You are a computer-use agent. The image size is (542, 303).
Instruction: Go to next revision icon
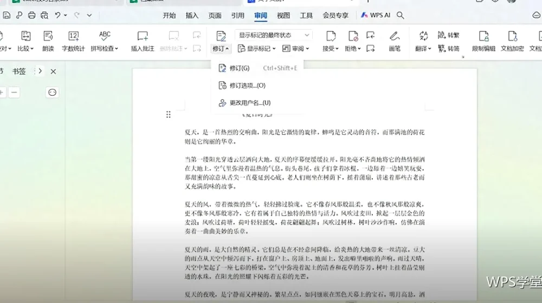point(371,49)
